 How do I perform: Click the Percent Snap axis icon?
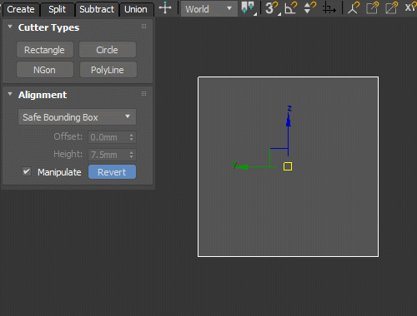(329, 8)
